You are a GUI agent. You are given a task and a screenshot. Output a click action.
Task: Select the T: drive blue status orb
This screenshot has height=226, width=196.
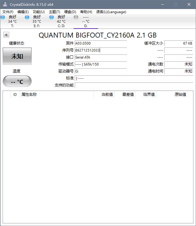point(3,17)
